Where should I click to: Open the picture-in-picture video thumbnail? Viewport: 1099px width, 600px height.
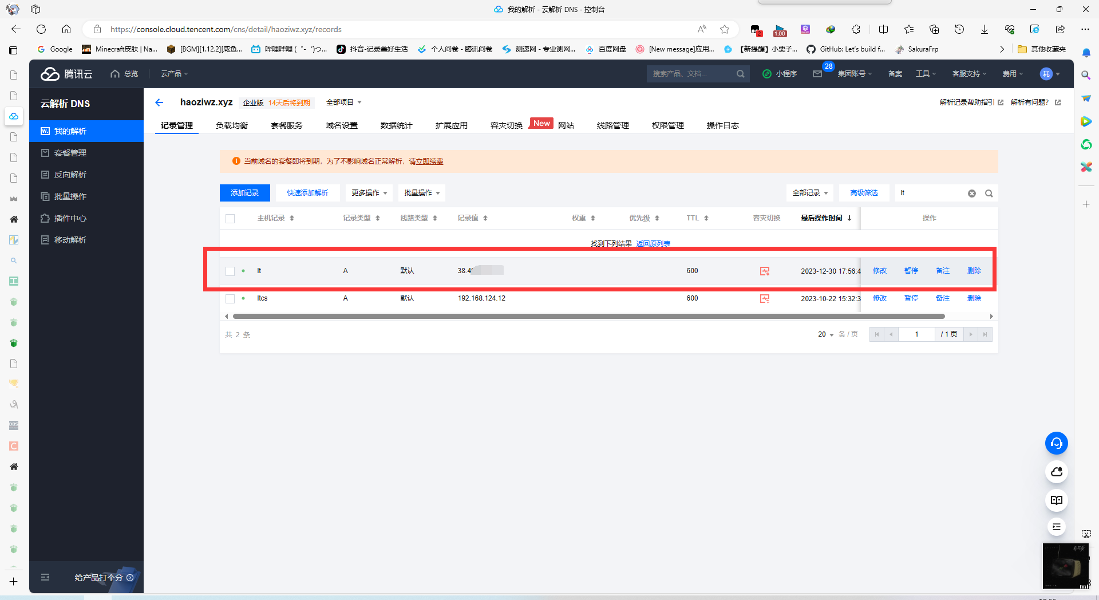click(x=1065, y=566)
